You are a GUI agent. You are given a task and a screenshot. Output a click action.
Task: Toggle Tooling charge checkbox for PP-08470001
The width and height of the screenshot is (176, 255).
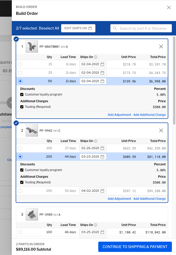pos(22,107)
